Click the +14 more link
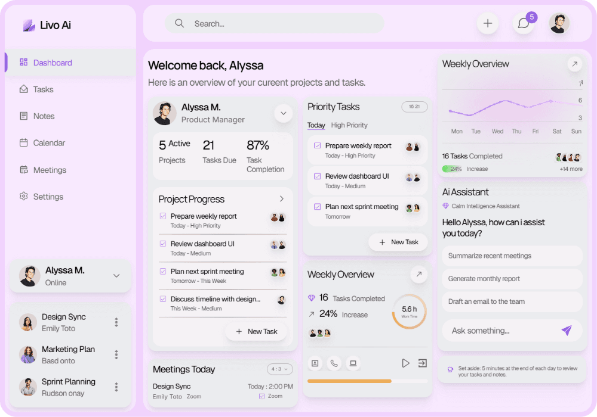Screen dimensions: 597x417 [x=571, y=169]
